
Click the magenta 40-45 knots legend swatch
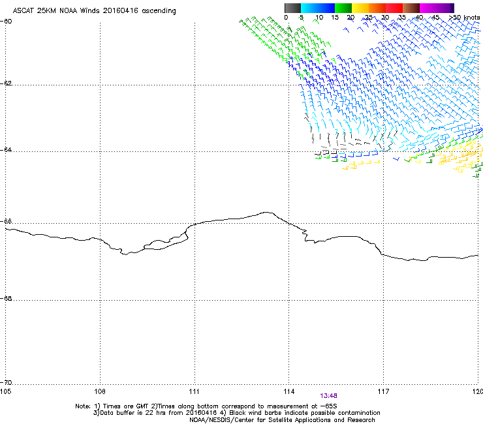(428, 8)
